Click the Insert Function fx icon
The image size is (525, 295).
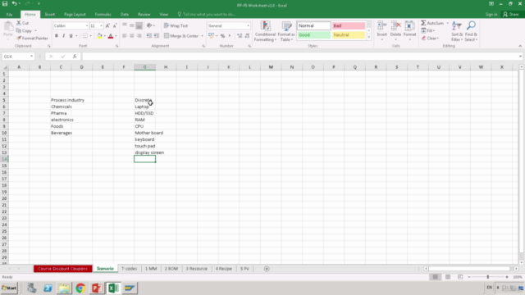pos(75,57)
